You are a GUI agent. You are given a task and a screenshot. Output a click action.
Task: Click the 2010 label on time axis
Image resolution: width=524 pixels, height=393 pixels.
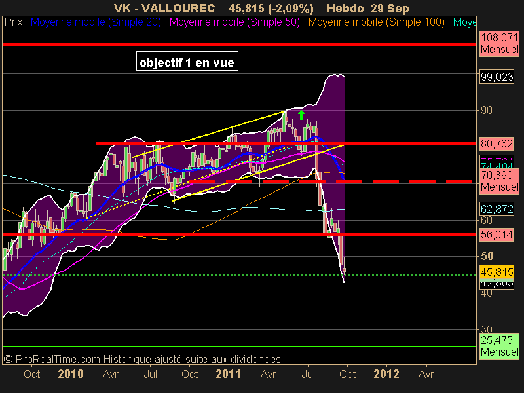click(x=71, y=374)
